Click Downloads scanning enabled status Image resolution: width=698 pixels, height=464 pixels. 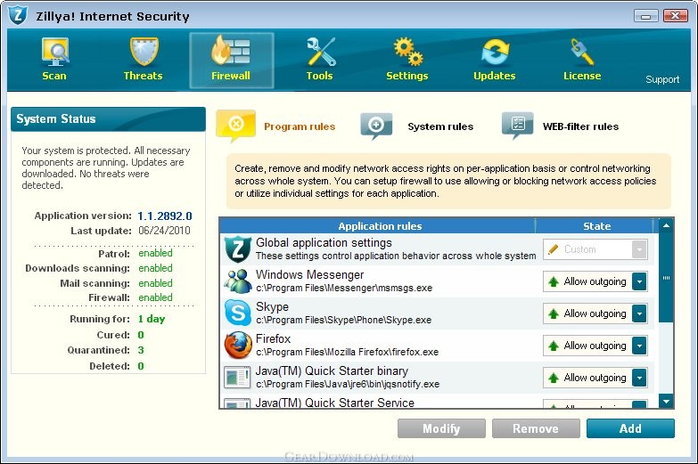click(155, 268)
